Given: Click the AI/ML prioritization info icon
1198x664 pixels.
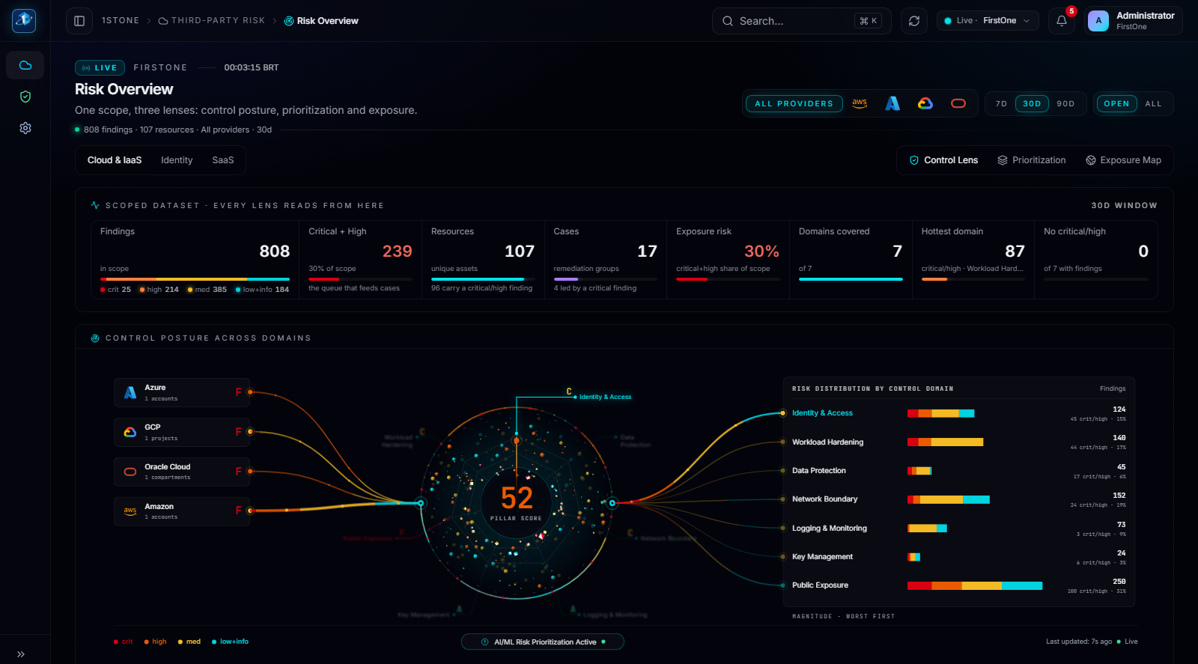Looking at the screenshot, I should pos(485,642).
